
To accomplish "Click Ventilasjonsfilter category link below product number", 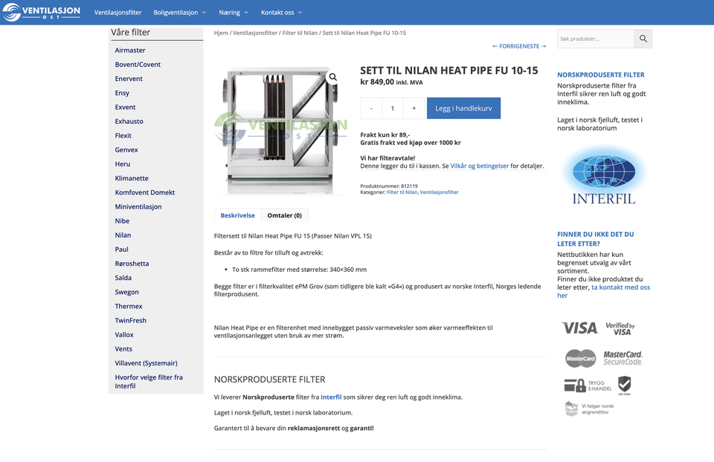I will pyautogui.click(x=439, y=192).
